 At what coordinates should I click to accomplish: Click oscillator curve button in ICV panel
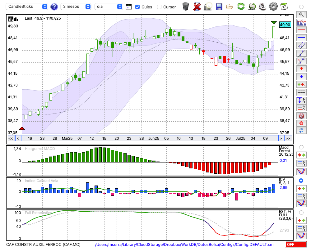click(301, 204)
